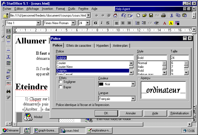This screenshot has width=198, height=135.
Task: Switch to the Effets de caractère tab
Action: 79,46
